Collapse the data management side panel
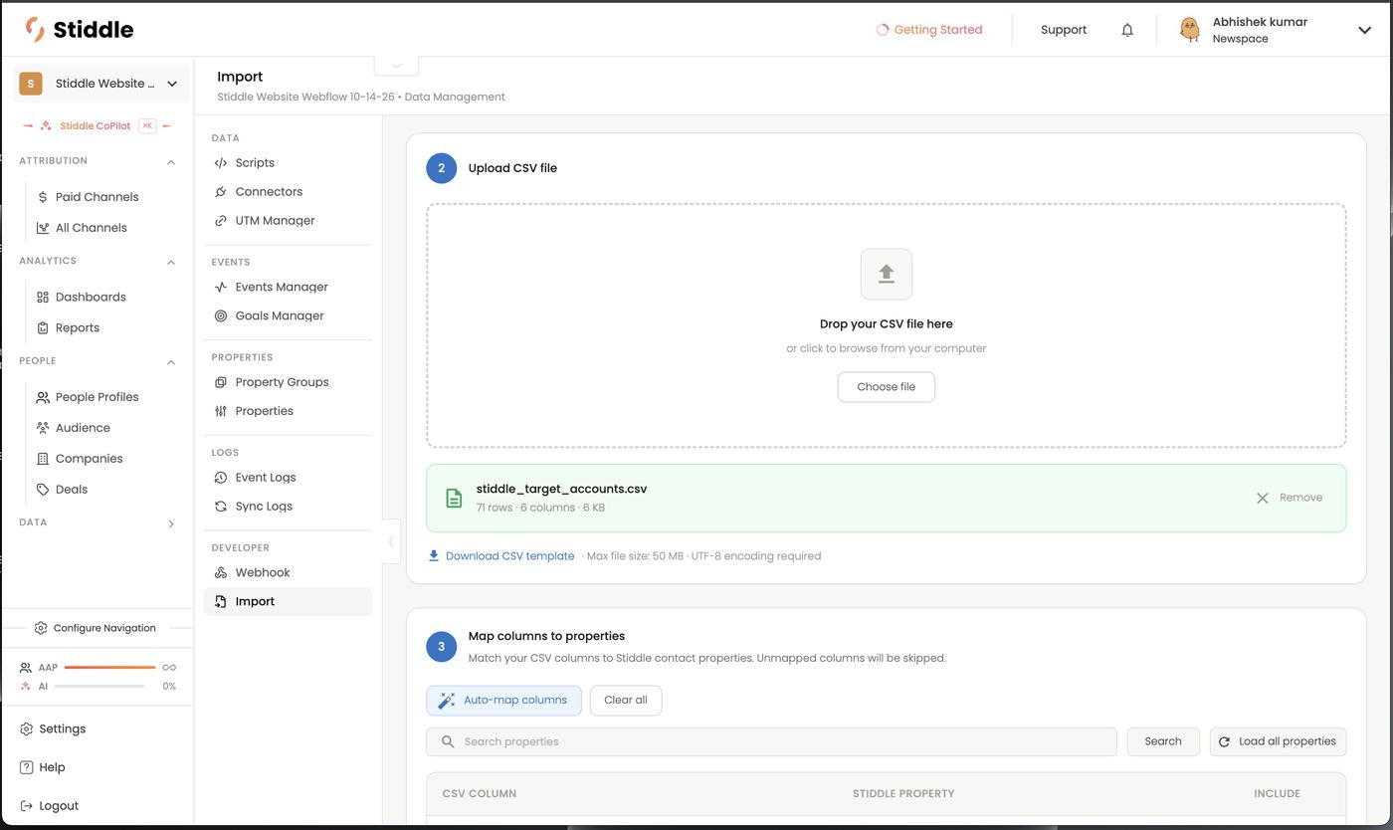Image resolution: width=1393 pixels, height=830 pixels. pyautogui.click(x=390, y=541)
